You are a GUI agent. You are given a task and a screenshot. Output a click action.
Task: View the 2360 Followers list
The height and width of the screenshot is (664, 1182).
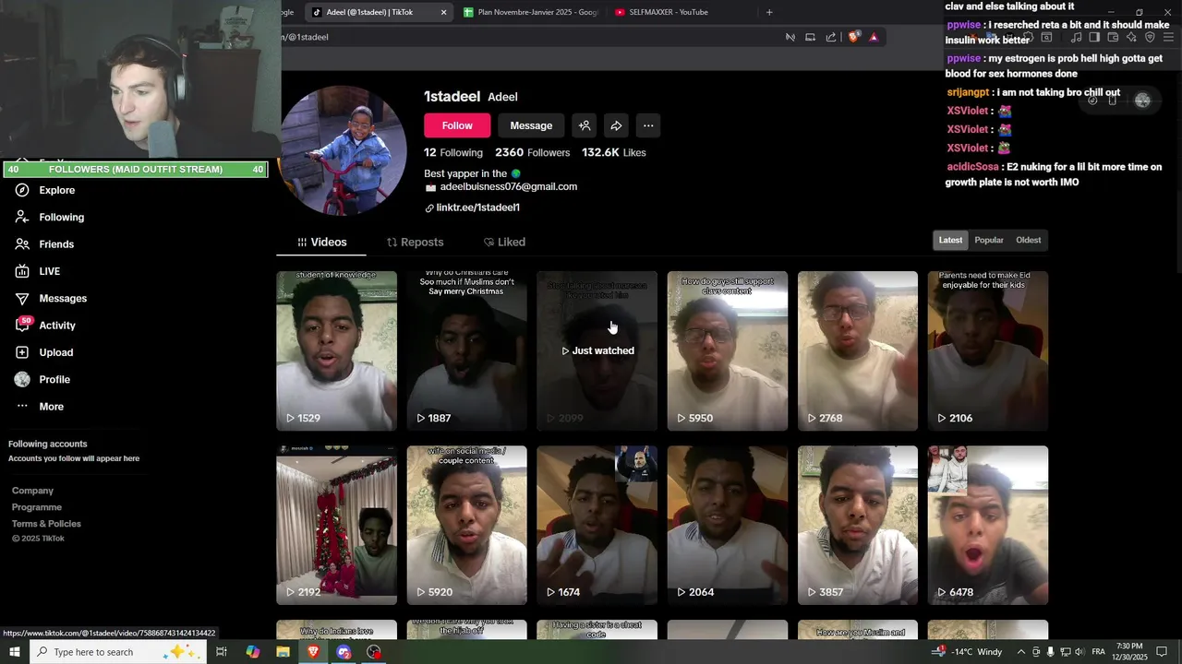pos(532,152)
